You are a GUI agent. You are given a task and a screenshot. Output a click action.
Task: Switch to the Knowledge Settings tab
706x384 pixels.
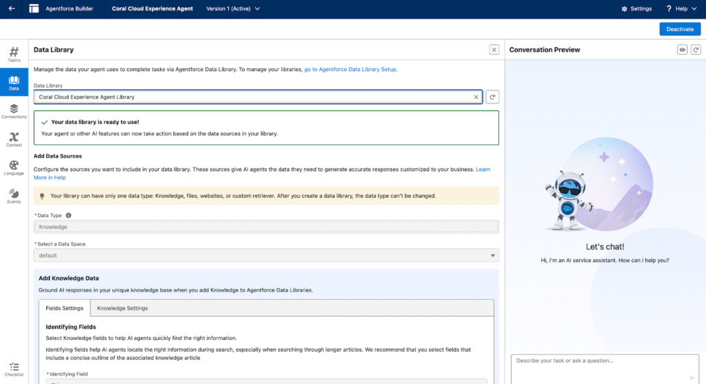122,308
